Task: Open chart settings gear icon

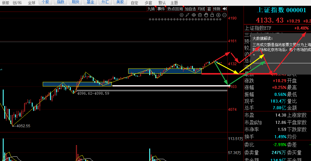Action: (182, 15)
